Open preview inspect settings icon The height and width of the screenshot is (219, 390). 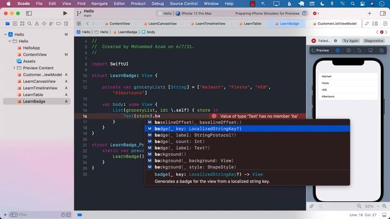coord(349,50)
